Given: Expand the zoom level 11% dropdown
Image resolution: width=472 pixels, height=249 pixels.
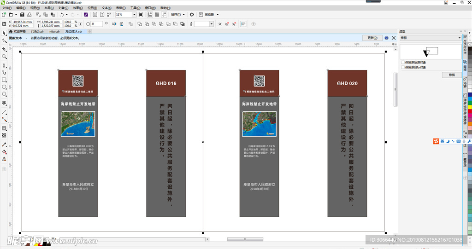Looking at the screenshot, I should (135, 15).
